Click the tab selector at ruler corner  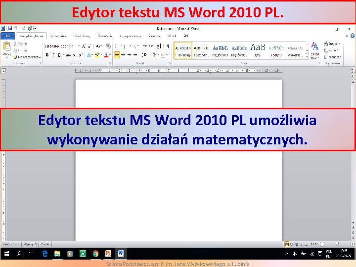tap(3, 71)
